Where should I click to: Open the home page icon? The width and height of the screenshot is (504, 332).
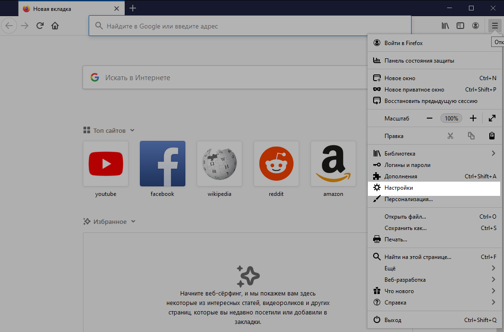(x=55, y=26)
